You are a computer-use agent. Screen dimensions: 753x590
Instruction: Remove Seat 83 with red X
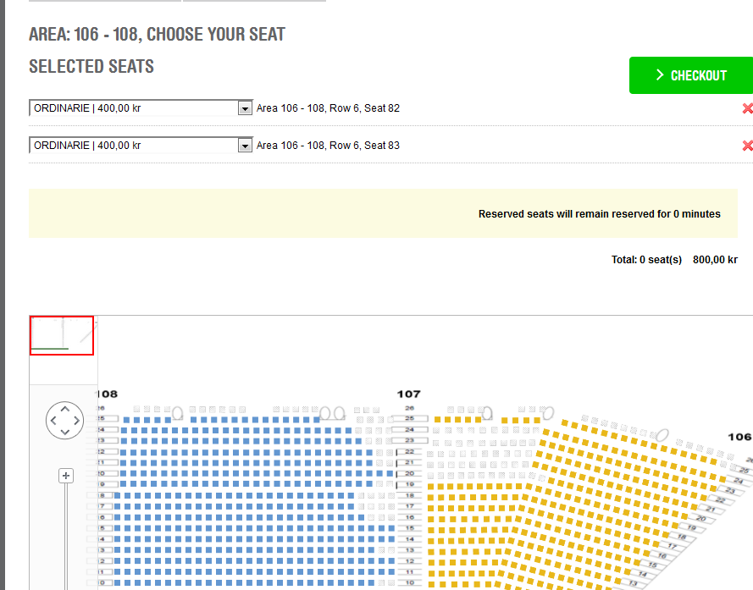point(747,146)
